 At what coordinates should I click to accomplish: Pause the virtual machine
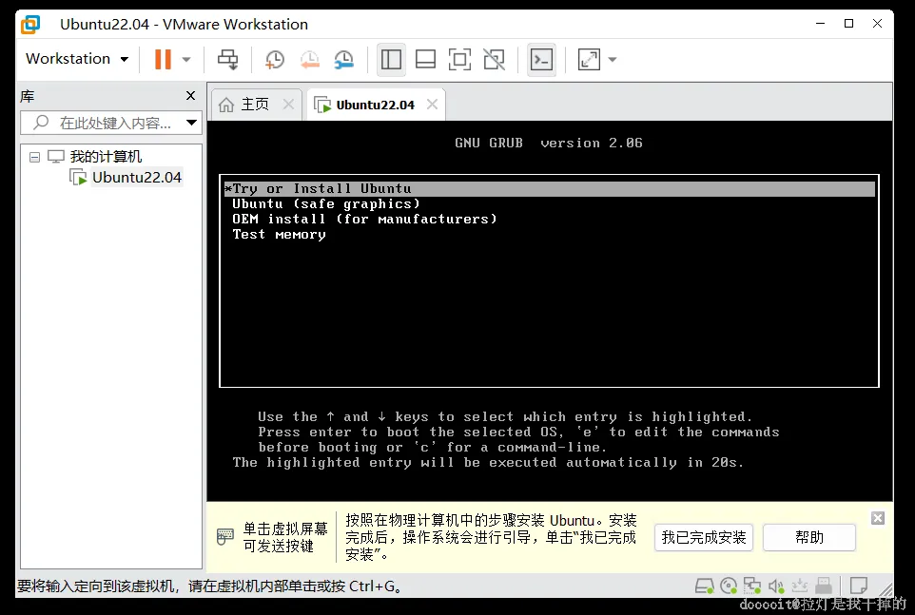click(163, 59)
